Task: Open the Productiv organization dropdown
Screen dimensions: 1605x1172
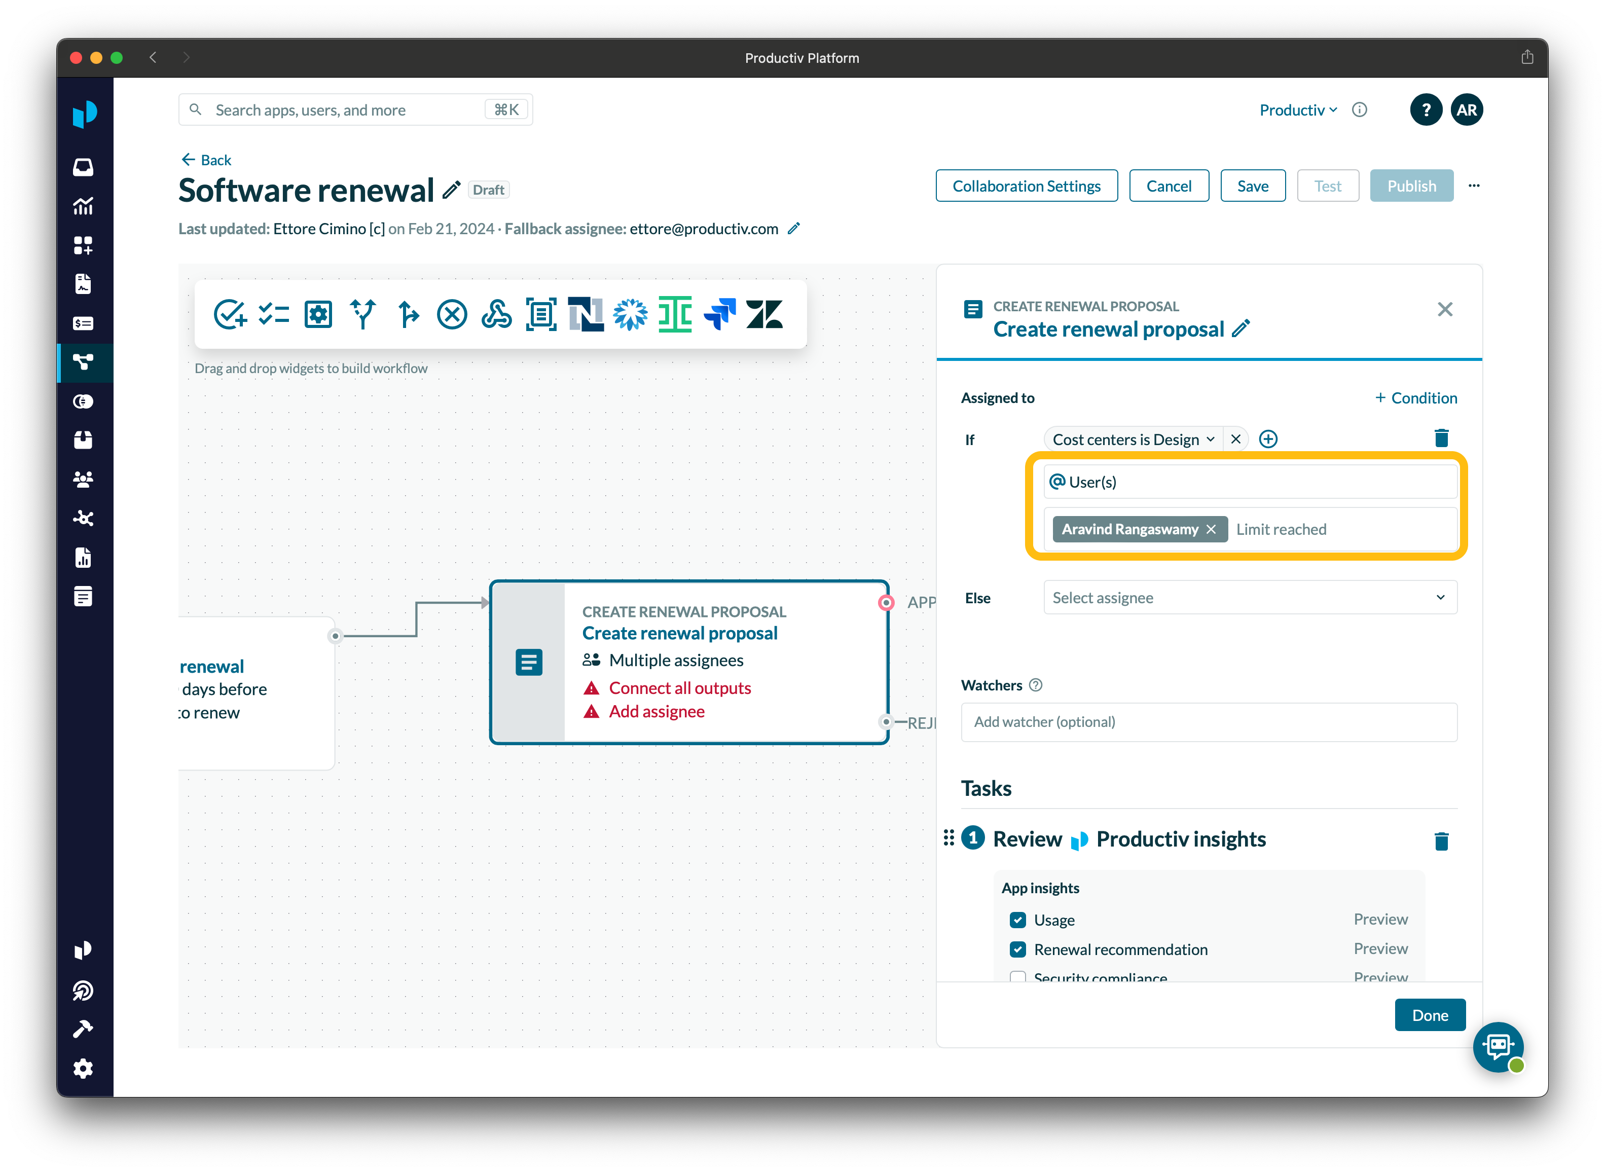Action: click(x=1298, y=110)
